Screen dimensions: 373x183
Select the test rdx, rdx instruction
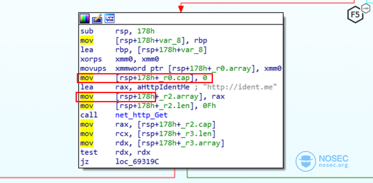115,152
